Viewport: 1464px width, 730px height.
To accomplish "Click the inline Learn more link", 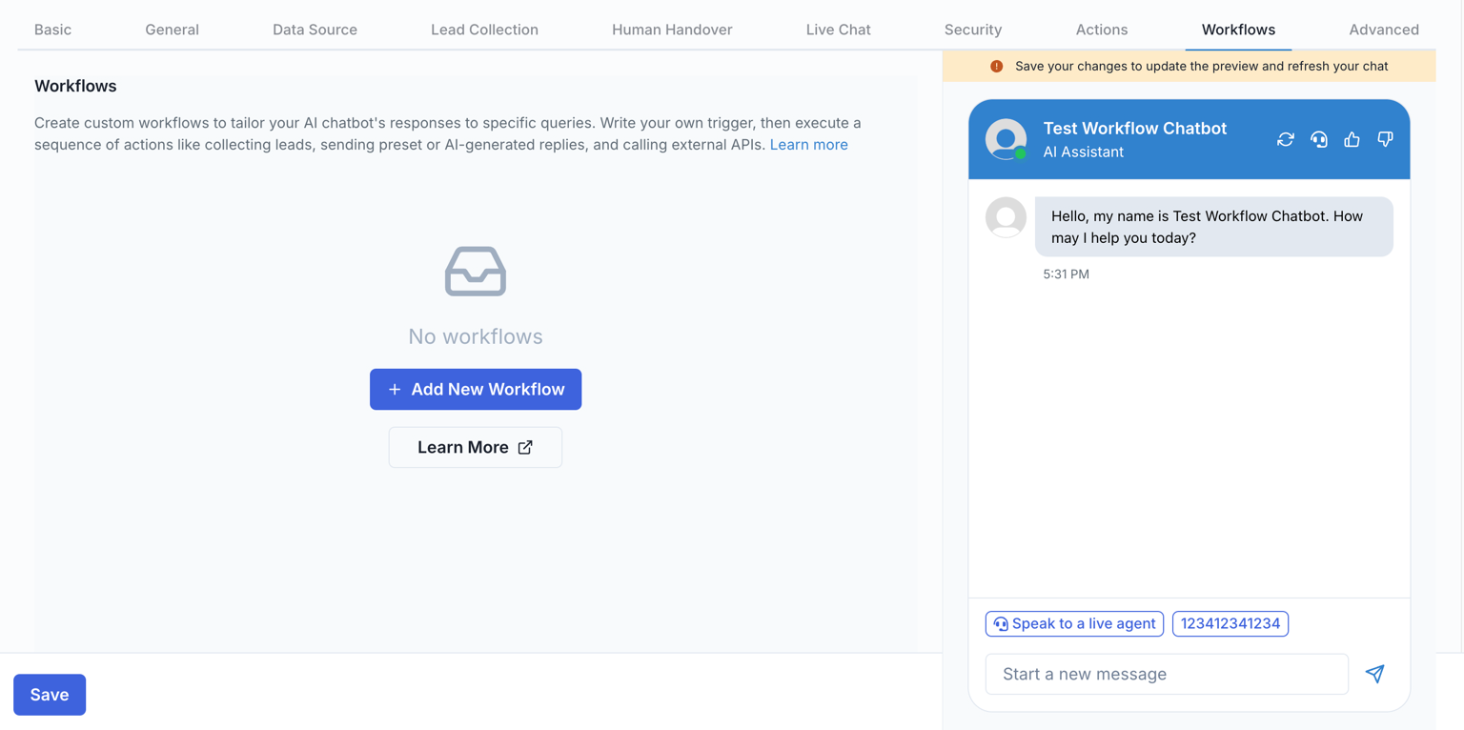I will (x=808, y=145).
